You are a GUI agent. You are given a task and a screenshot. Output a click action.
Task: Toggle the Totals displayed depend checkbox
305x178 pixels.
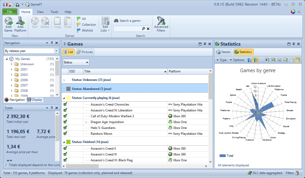pyautogui.click(x=6, y=165)
